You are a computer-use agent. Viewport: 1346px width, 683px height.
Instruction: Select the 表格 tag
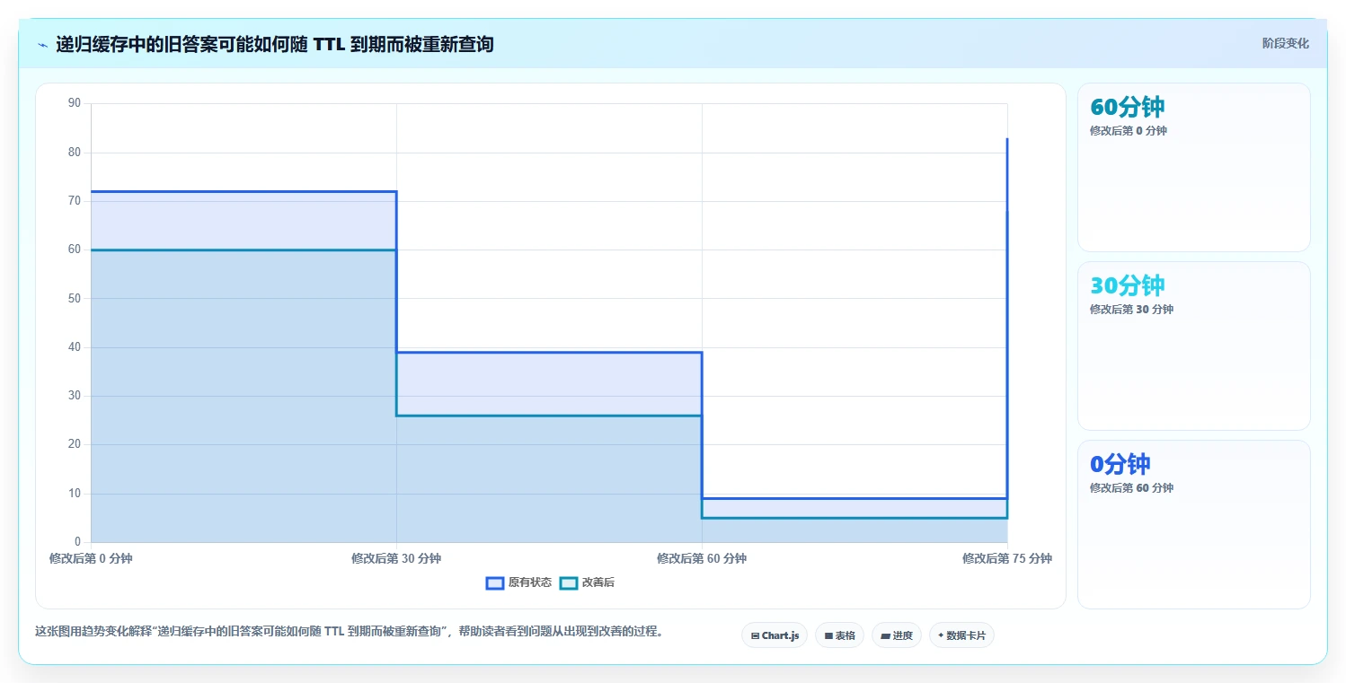(x=839, y=635)
